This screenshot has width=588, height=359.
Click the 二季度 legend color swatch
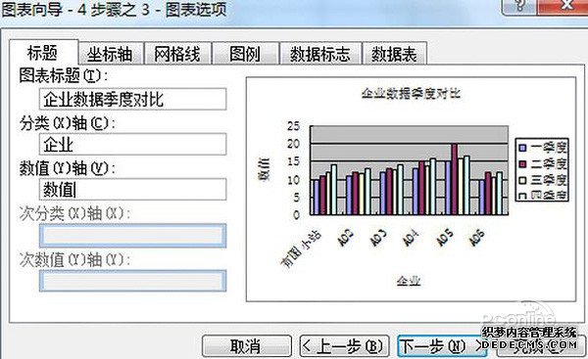point(522,164)
